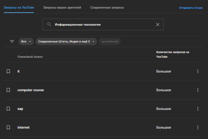Switch to "Запросы ваших зрителей" tab

point(62,8)
